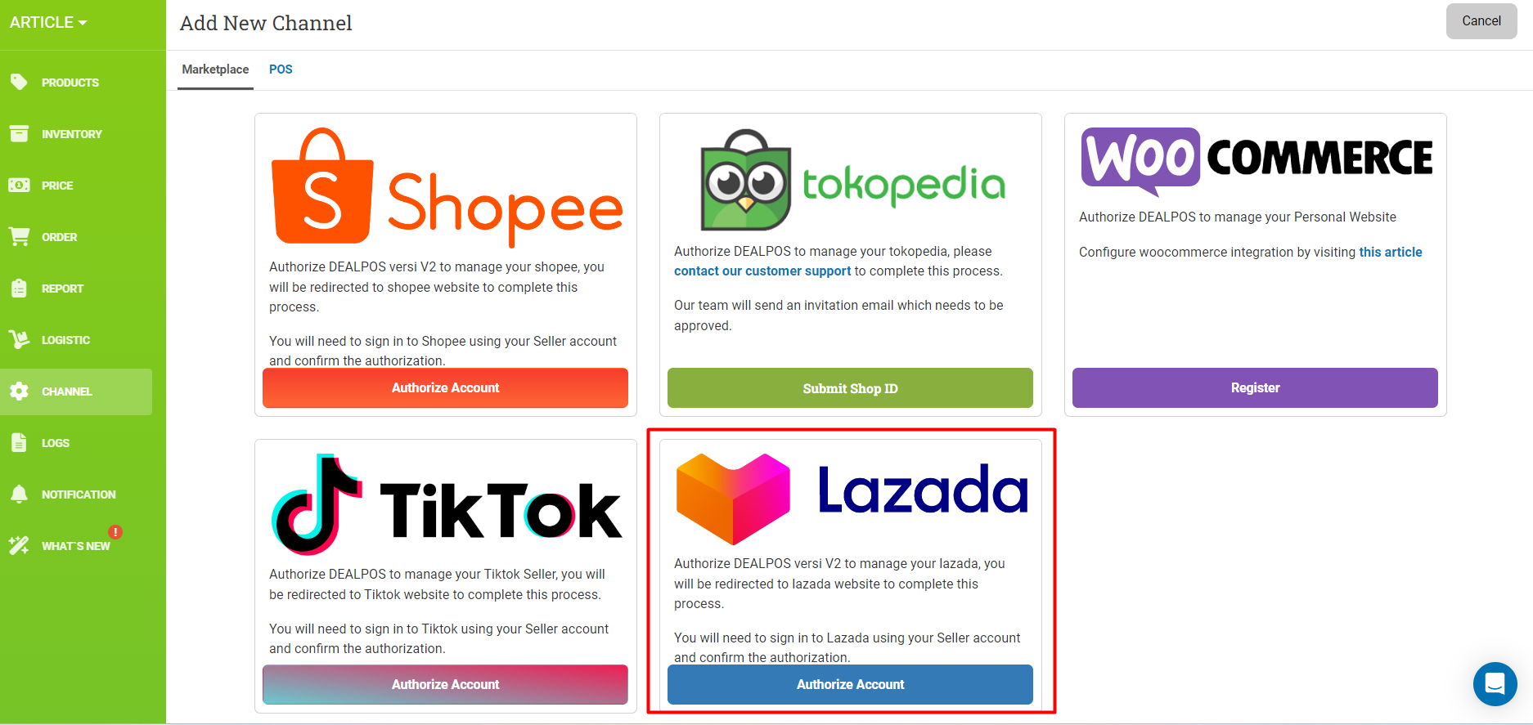This screenshot has width=1533, height=725.
Task: Click Submit Shop ID for Tokopedia
Action: (x=850, y=387)
